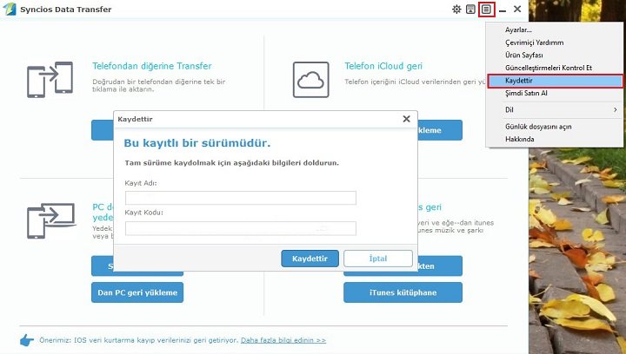Expand the Dil submenu arrow
This screenshot has height=354, width=626.
616,110
